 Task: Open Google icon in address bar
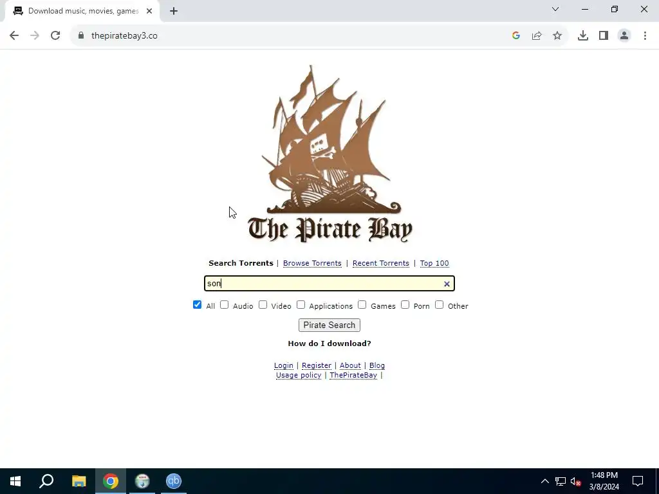click(x=516, y=36)
